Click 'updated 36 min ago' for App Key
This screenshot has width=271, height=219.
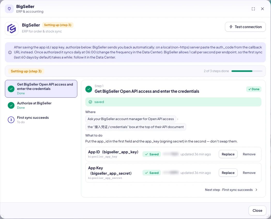pos(196,173)
